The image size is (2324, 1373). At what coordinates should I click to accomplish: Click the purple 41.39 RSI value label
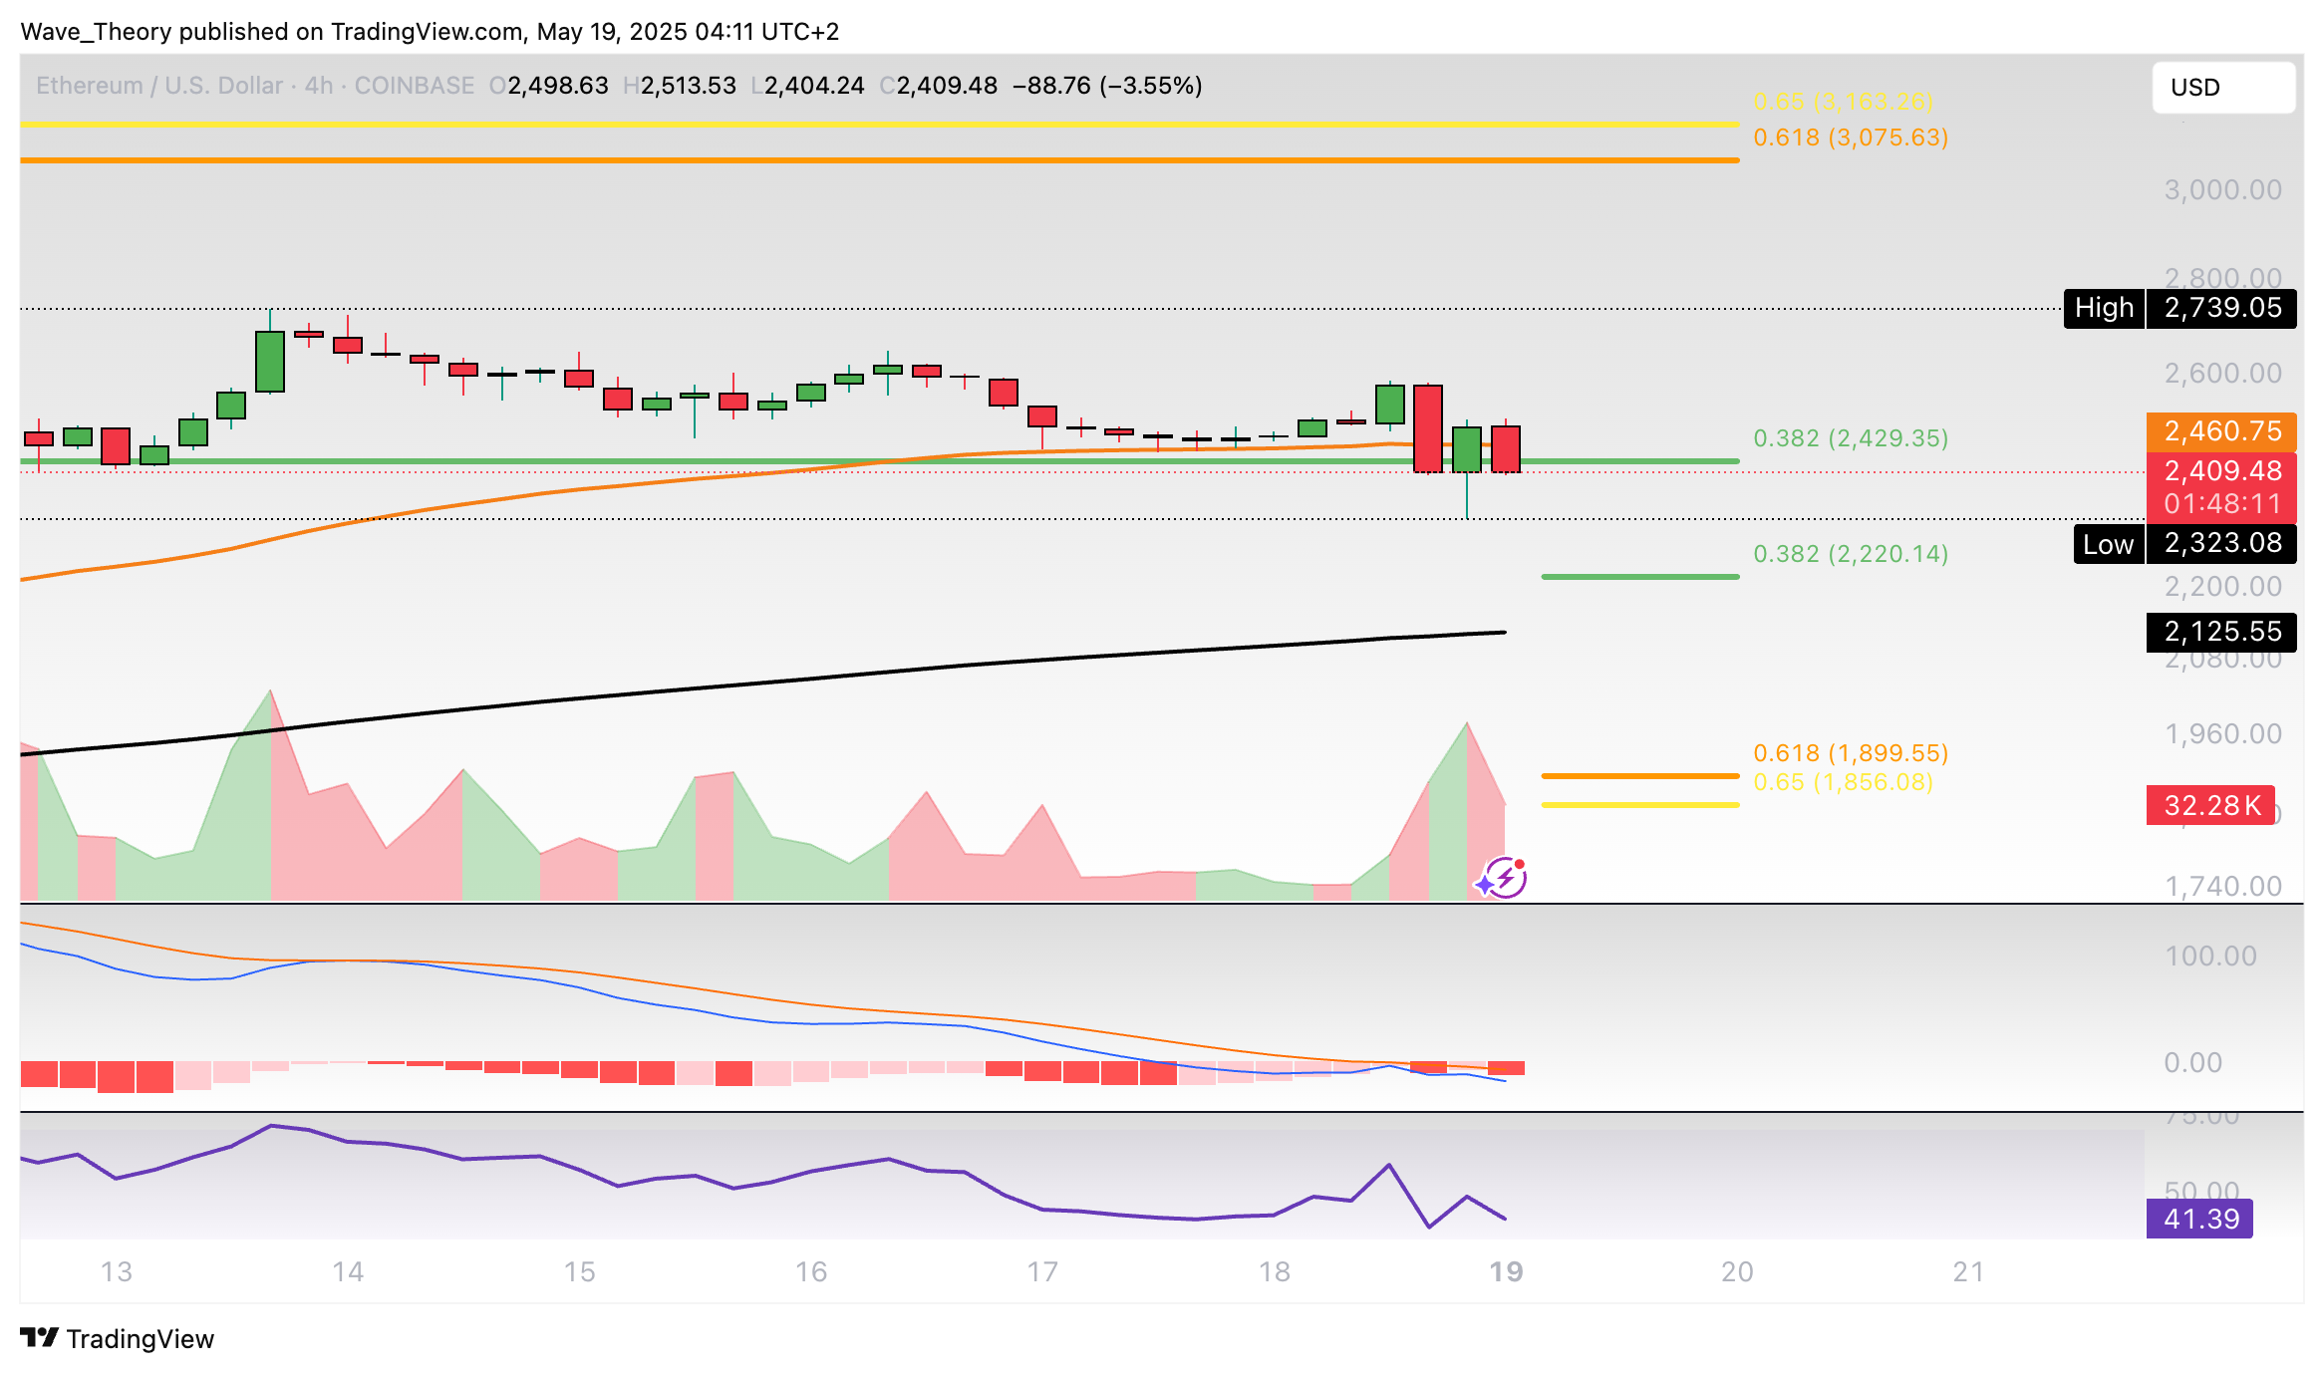coord(2199,1219)
